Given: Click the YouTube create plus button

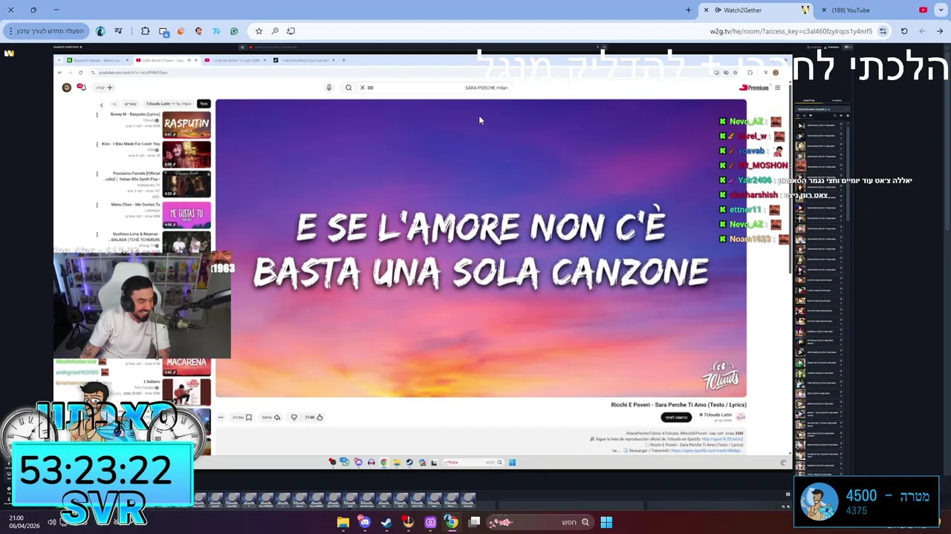Looking at the screenshot, I should click(x=105, y=88).
